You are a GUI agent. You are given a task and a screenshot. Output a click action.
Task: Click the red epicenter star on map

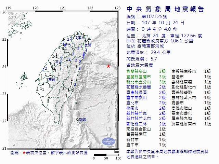[108, 66]
